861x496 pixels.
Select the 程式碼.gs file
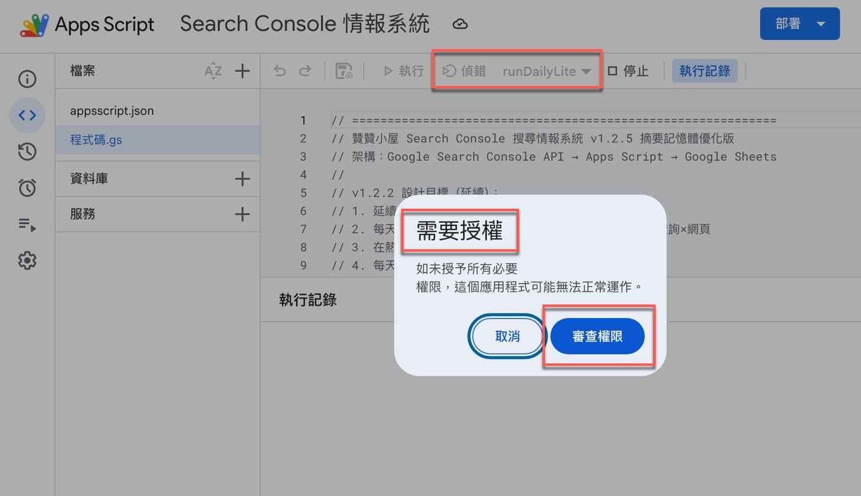tap(157, 140)
